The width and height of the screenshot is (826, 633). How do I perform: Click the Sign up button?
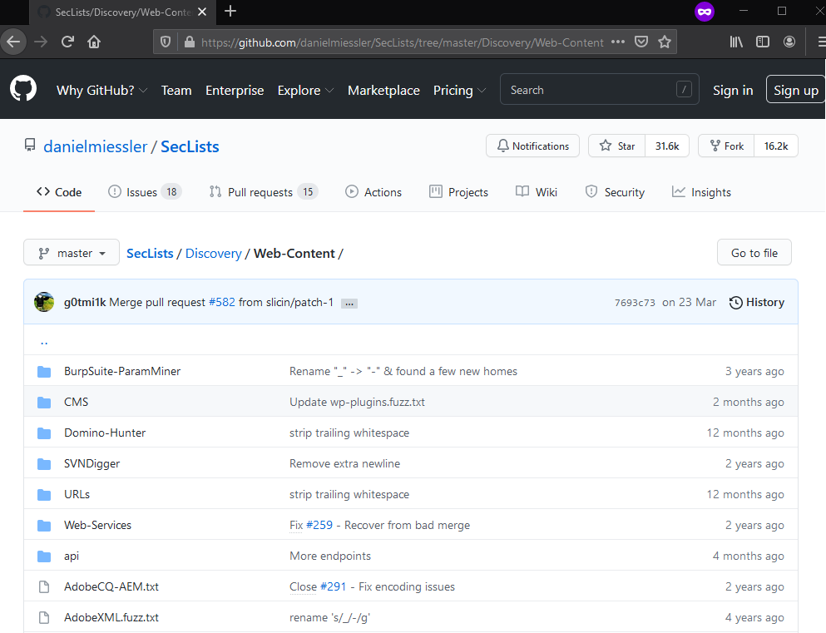796,90
